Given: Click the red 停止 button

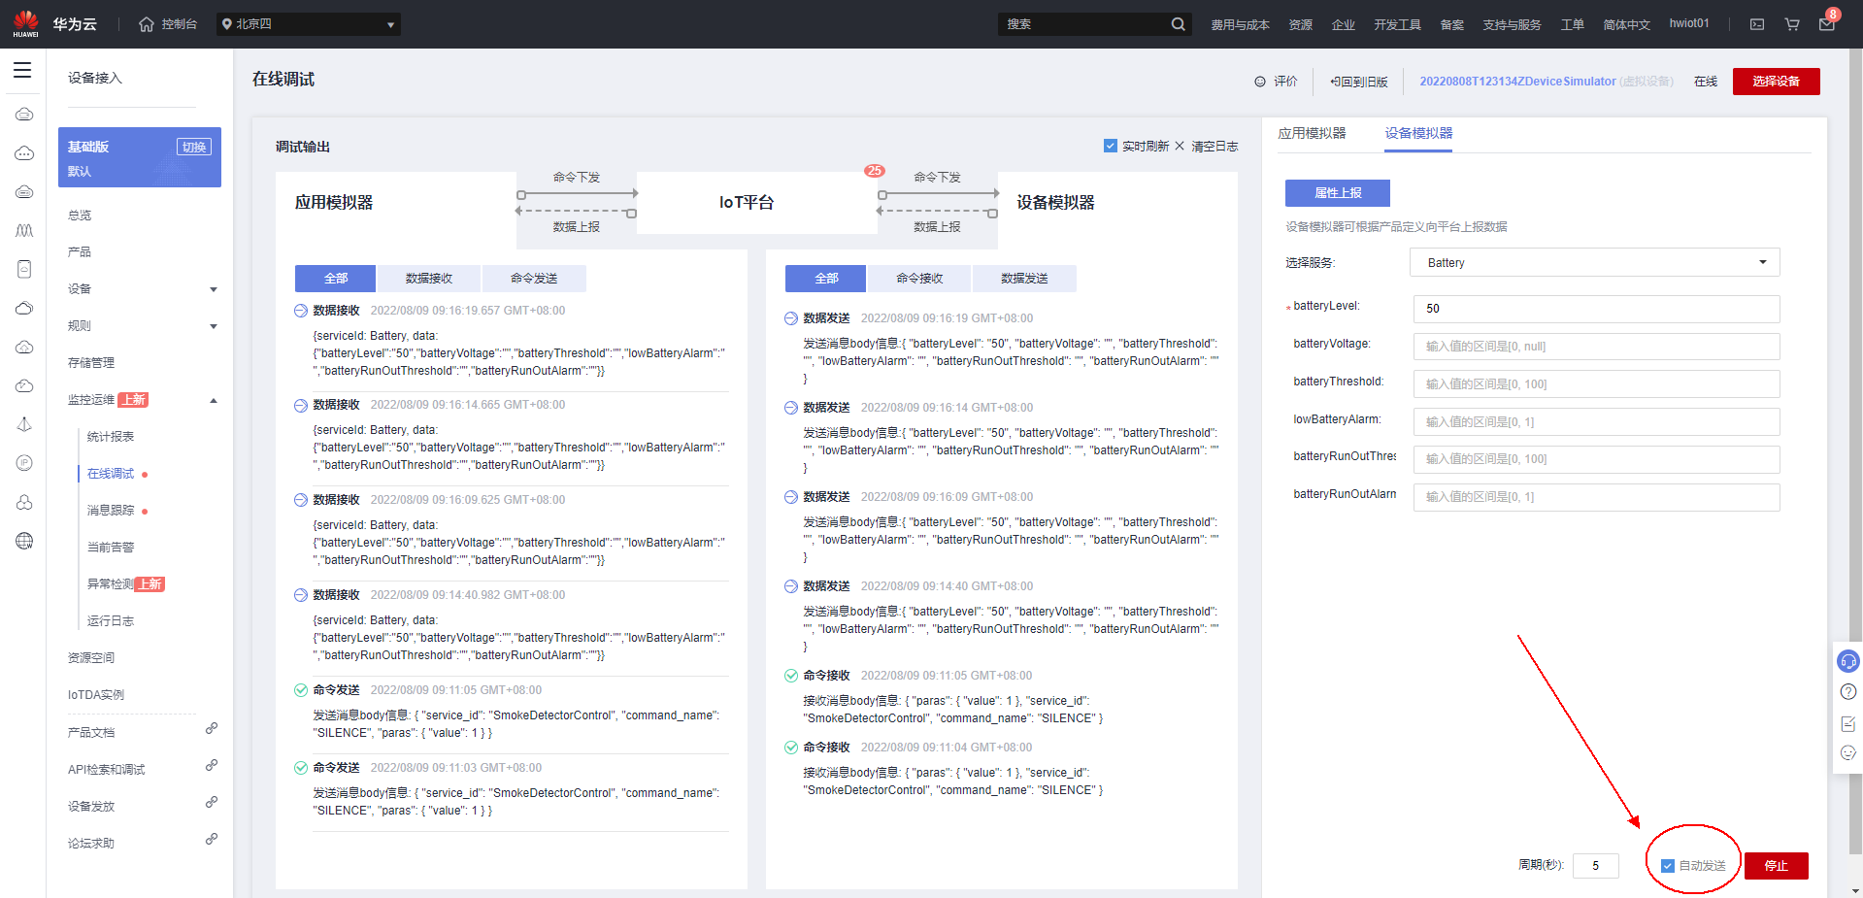Looking at the screenshot, I should tap(1776, 866).
